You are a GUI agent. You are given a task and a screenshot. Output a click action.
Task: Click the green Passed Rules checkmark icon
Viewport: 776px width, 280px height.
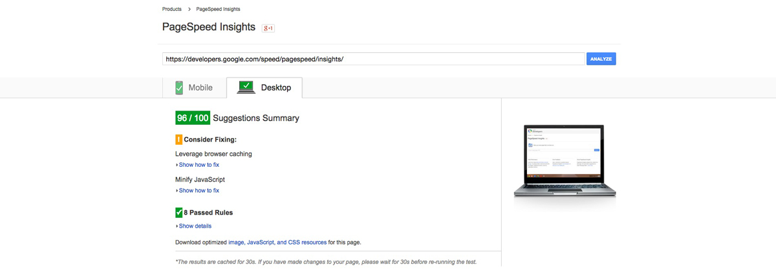[178, 212]
